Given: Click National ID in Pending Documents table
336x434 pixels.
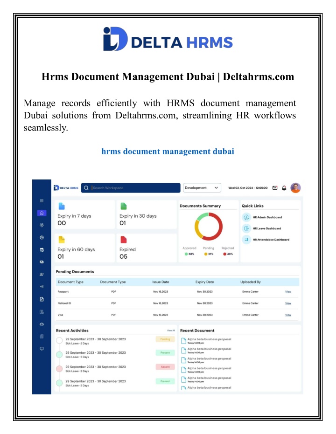Looking at the screenshot, I should [x=64, y=303].
